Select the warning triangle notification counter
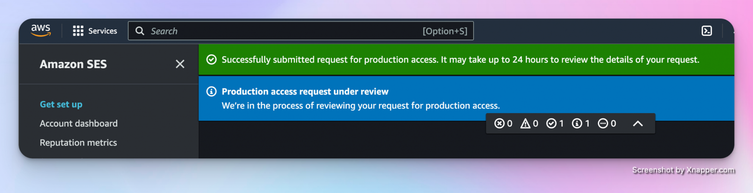 tap(525, 124)
